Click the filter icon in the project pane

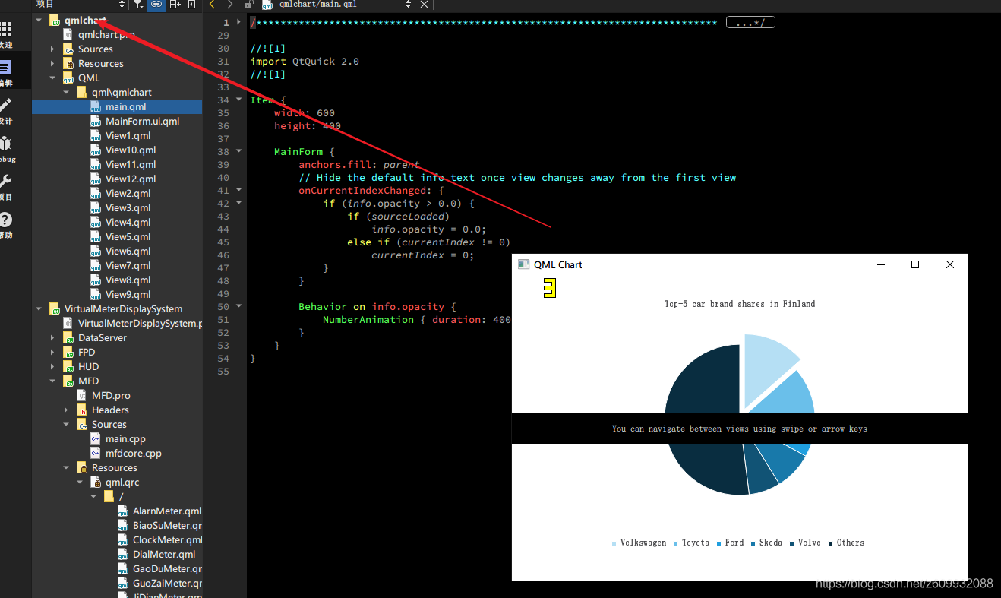(x=137, y=5)
